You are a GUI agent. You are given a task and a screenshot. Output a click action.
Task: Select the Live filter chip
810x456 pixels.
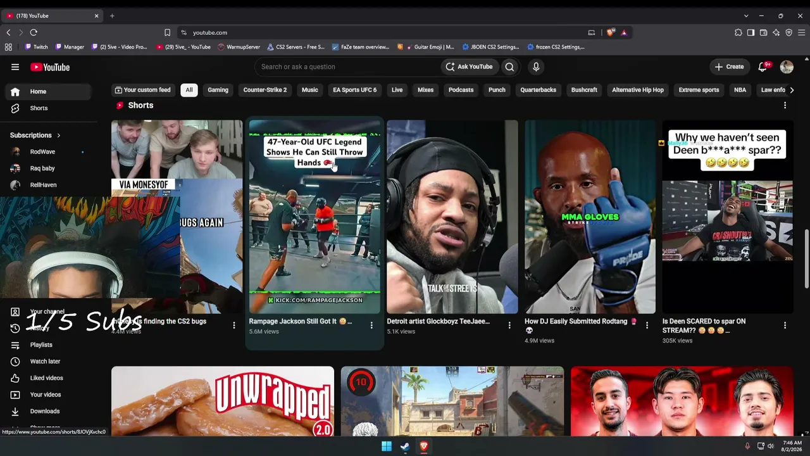coord(397,90)
